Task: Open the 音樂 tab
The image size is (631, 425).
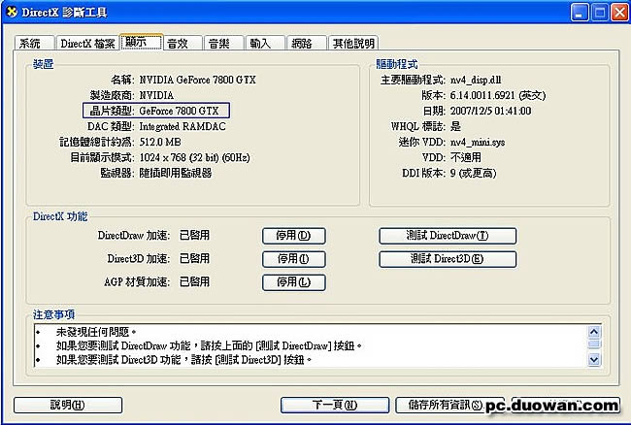Action: [223, 43]
